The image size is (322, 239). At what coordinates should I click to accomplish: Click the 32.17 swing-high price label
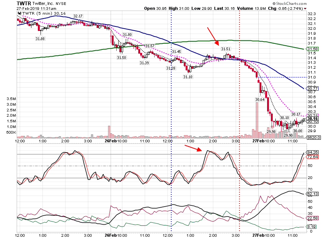click(78, 16)
